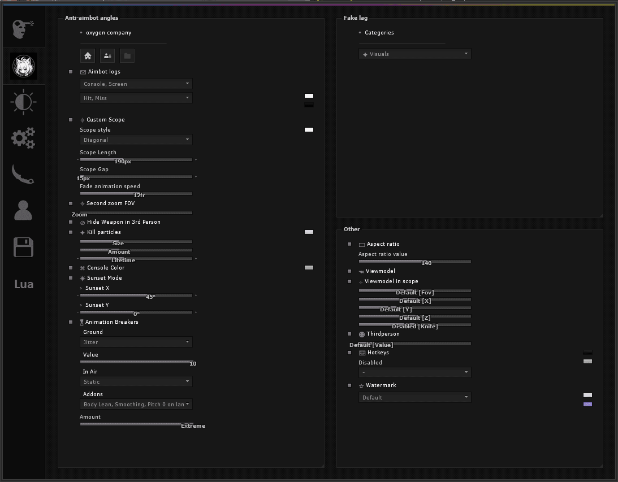Enable the Aspect ratio checkbox

point(349,244)
